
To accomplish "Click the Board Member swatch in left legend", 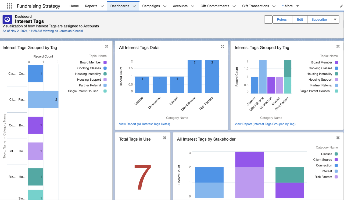I will 105,62.
